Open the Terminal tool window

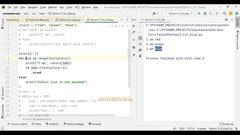pos(95,124)
